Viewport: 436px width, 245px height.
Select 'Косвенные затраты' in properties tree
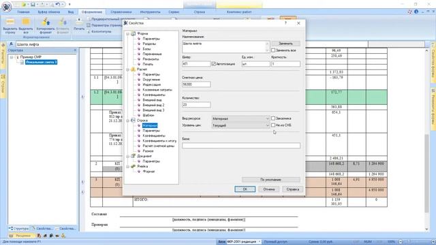click(157, 90)
